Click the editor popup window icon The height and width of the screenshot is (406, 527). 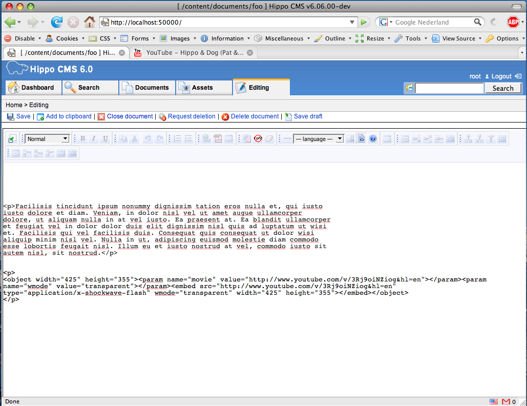12,139
